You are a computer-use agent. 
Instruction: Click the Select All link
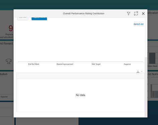point(138,24)
